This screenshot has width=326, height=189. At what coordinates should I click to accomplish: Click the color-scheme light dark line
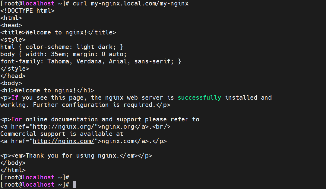62,47
